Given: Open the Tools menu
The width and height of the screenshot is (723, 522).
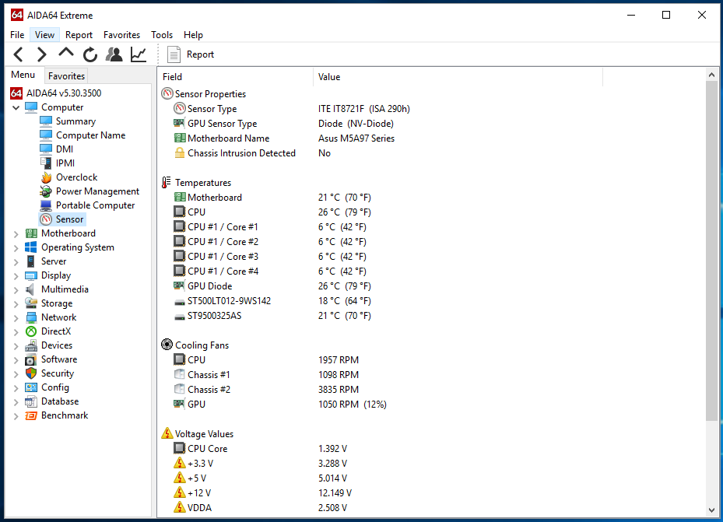Looking at the screenshot, I should (x=162, y=35).
